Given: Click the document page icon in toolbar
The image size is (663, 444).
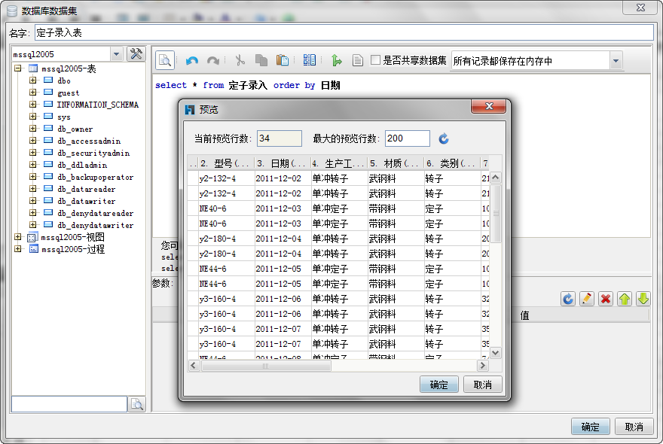Looking at the screenshot, I should tap(358, 60).
